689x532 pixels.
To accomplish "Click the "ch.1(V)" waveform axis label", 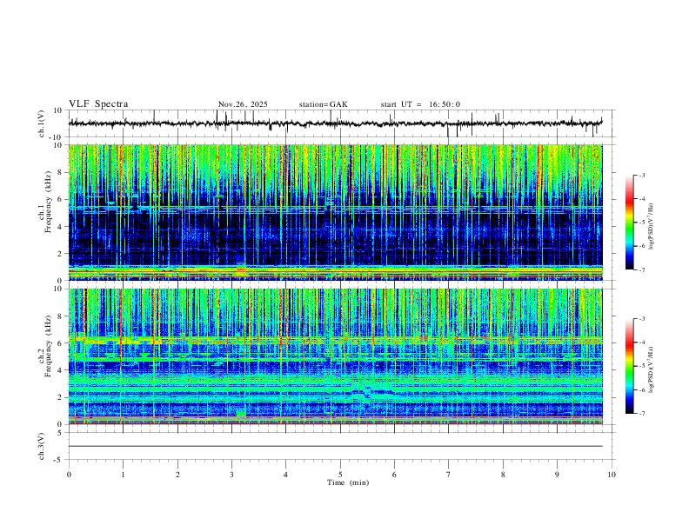I will click(42, 123).
